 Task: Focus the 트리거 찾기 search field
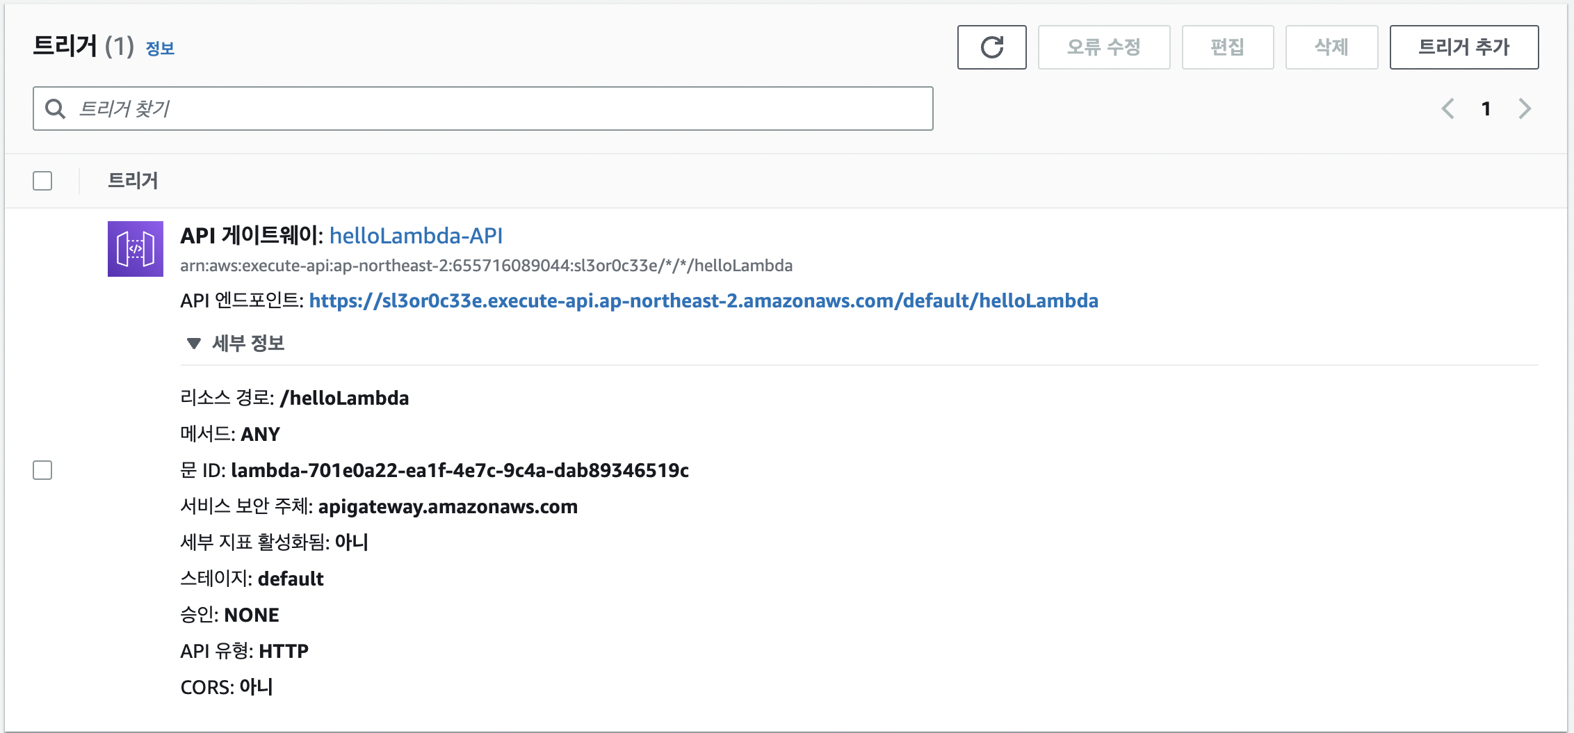[x=482, y=108]
